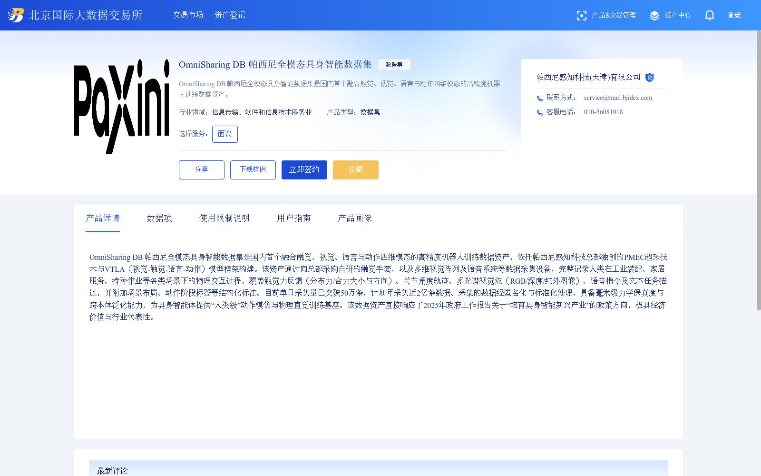Go to 产品&交易管理
Image resolution: width=761 pixels, height=476 pixels.
(x=614, y=15)
